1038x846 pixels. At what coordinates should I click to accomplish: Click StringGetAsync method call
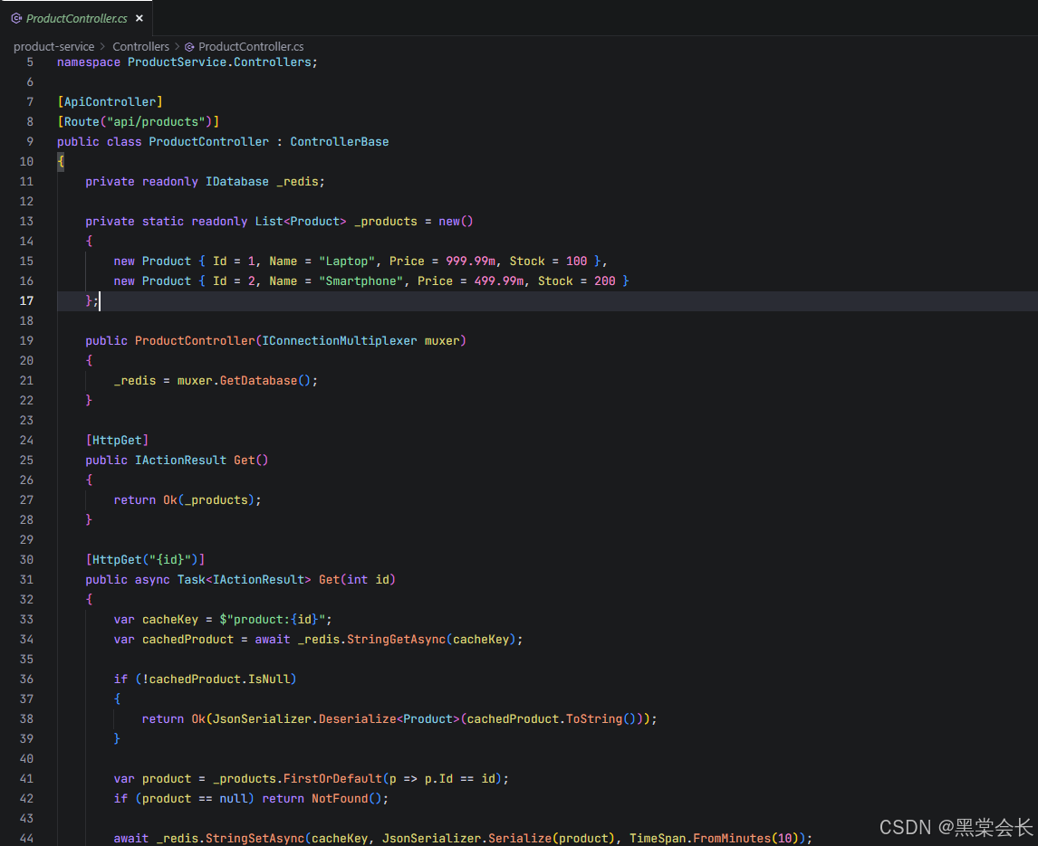(396, 640)
